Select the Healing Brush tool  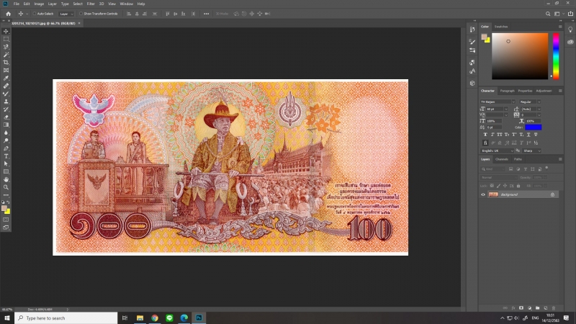6,86
